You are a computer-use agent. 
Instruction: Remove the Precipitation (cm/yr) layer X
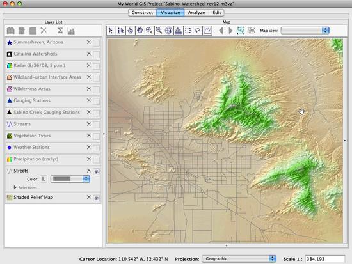(x=89, y=159)
